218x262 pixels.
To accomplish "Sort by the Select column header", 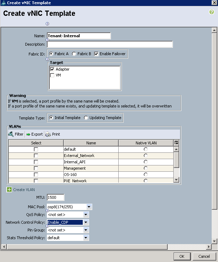I will [36, 143].
